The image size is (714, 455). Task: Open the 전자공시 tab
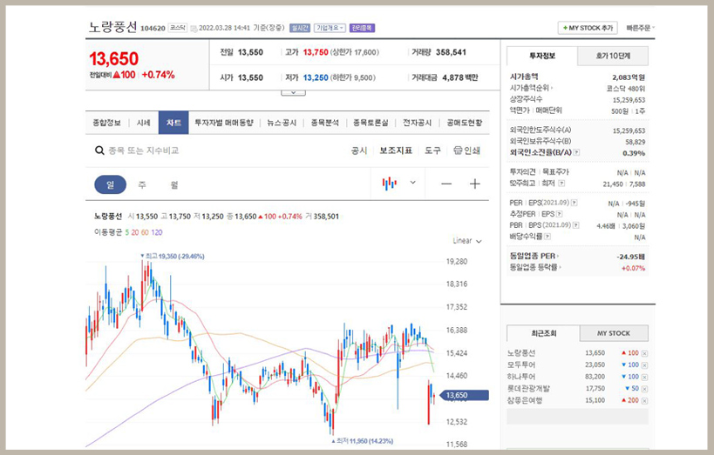click(417, 123)
